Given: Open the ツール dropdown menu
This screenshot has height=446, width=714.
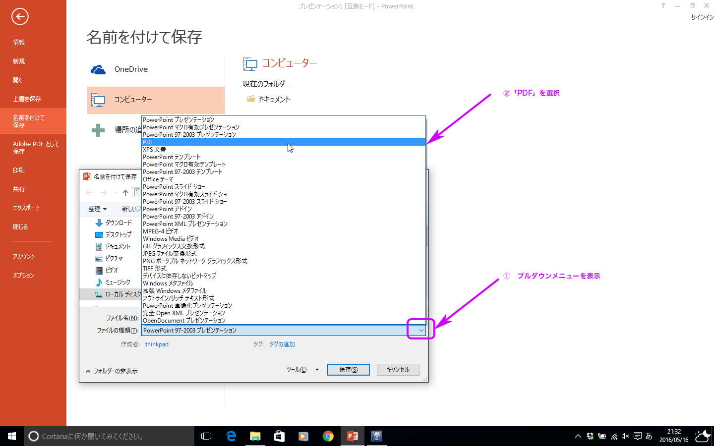Looking at the screenshot, I should (x=302, y=370).
